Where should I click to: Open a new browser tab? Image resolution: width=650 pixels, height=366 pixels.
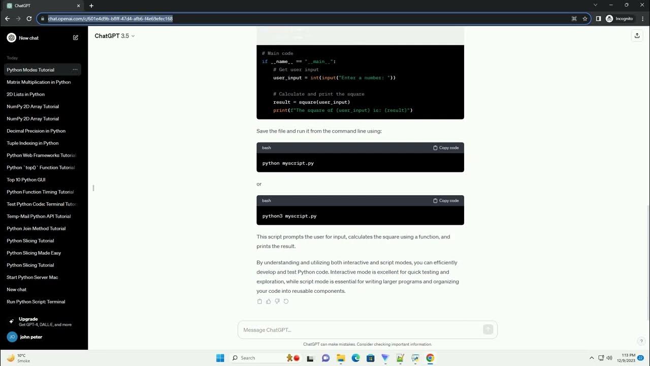[x=91, y=6]
